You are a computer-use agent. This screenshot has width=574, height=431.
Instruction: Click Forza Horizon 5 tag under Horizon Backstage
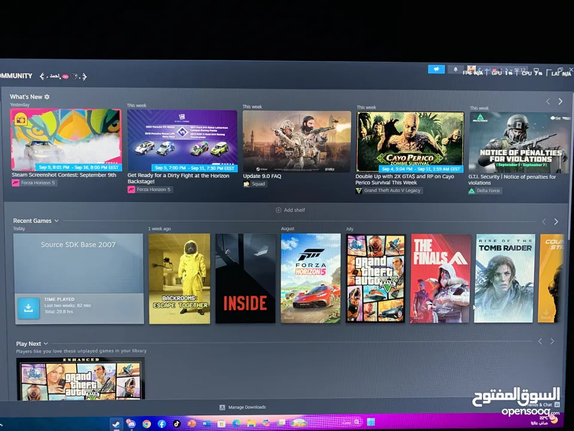pyautogui.click(x=150, y=190)
